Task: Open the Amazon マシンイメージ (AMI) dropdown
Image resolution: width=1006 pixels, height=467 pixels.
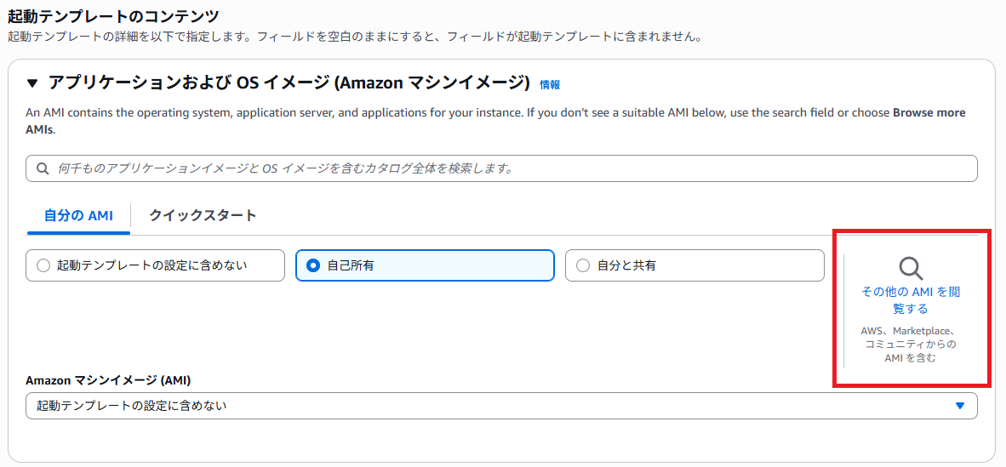Action: tap(501, 406)
